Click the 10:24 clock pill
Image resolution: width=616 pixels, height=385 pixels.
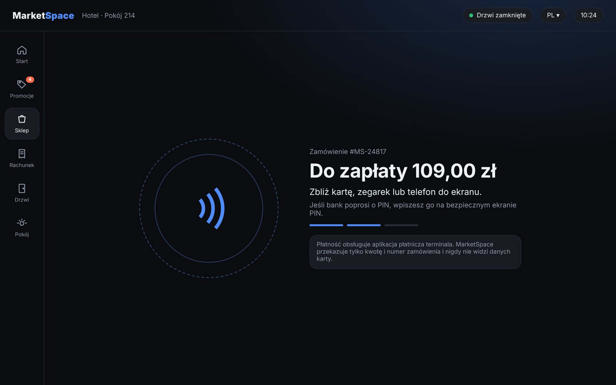tap(589, 15)
